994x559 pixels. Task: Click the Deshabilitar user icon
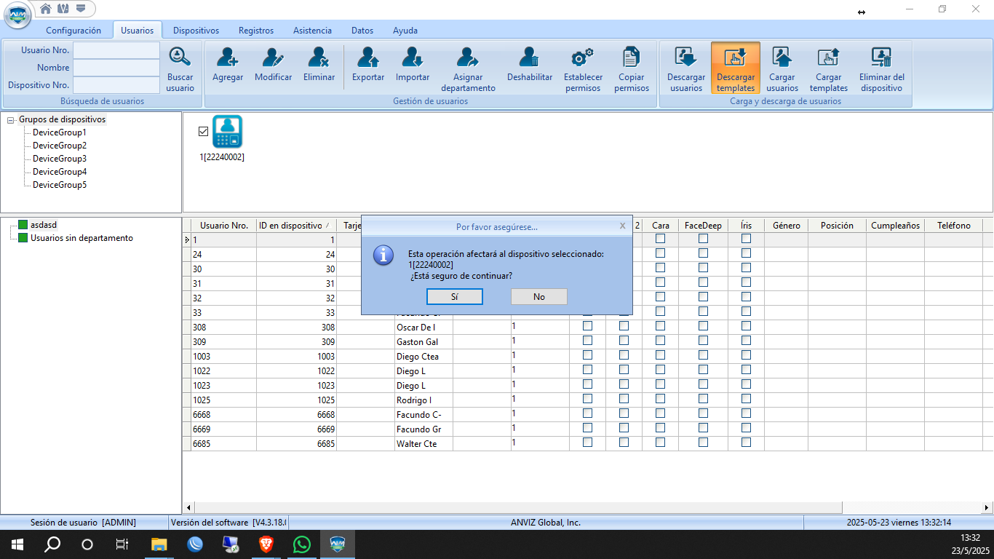click(x=529, y=57)
